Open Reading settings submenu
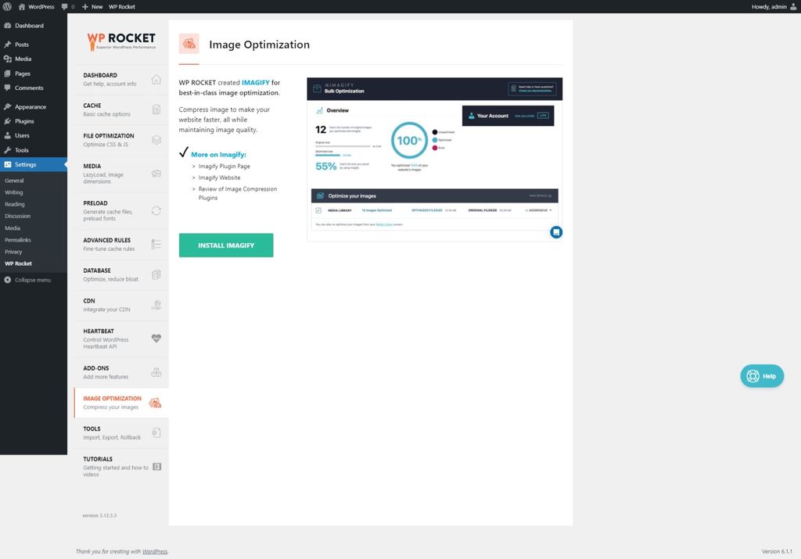 coord(14,204)
